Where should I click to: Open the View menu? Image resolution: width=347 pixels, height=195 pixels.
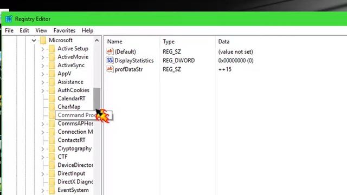click(41, 30)
